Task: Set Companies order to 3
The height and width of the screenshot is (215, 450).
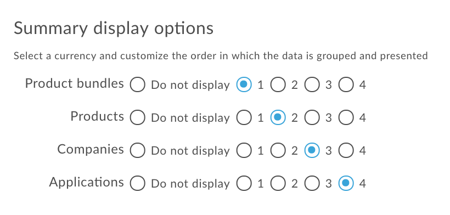Action: pyautogui.click(x=312, y=150)
